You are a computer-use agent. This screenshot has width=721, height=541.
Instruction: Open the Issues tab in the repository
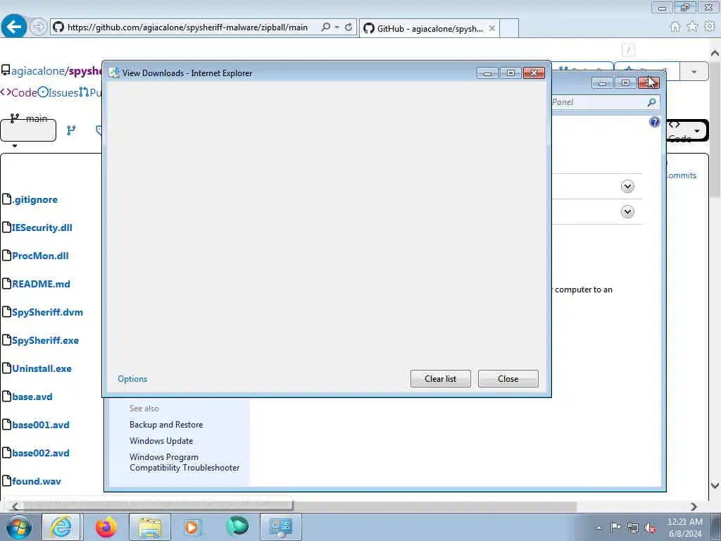(58, 92)
